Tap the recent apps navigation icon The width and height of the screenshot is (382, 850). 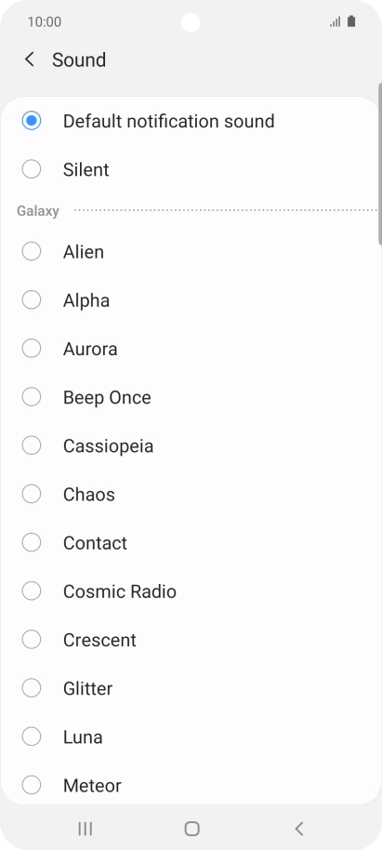pyautogui.click(x=86, y=829)
